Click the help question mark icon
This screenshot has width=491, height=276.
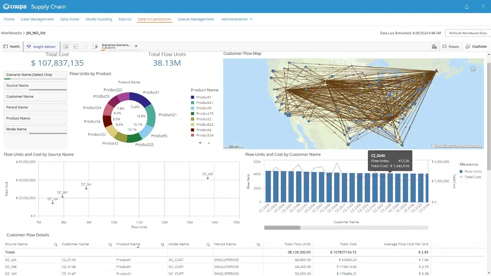point(483,7)
